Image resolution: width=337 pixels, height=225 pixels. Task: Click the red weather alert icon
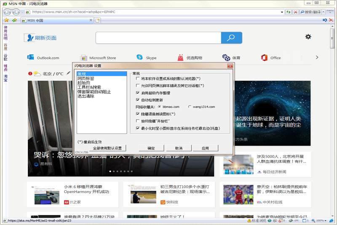(x=30, y=73)
